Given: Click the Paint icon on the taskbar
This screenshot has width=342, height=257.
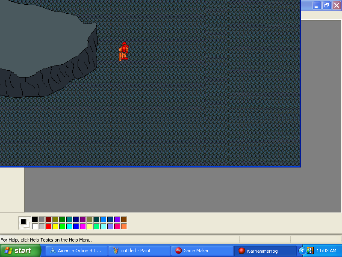Looking at the screenshot, I should click(x=116, y=251).
